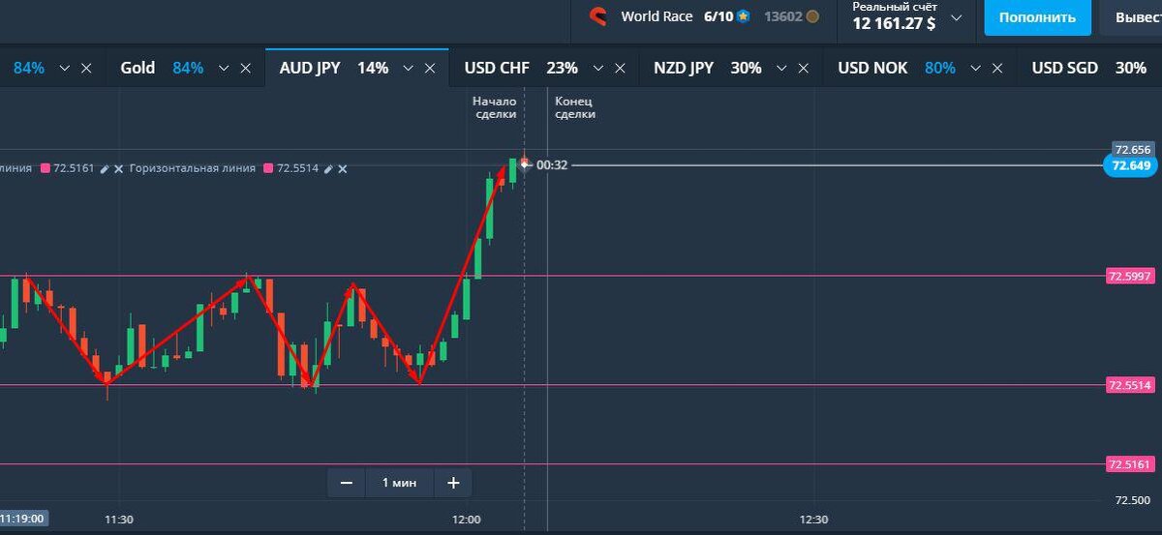Click the blue star next to 6/10
This screenshot has width=1162, height=535.
pos(743,16)
